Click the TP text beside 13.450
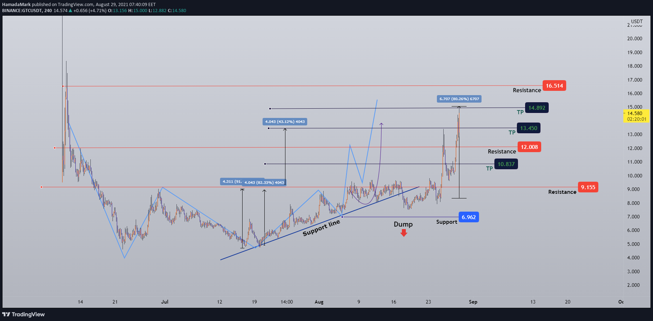This screenshot has height=321, width=653. (512, 133)
